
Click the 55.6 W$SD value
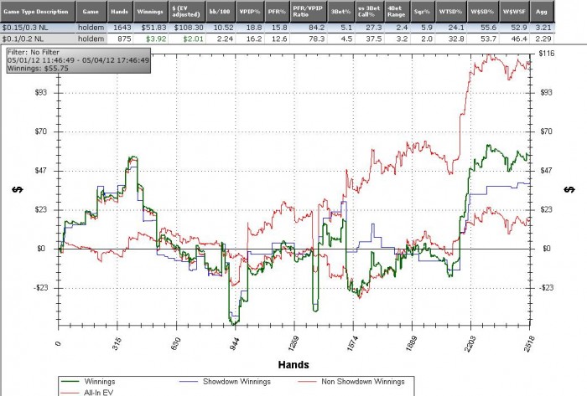[489, 28]
